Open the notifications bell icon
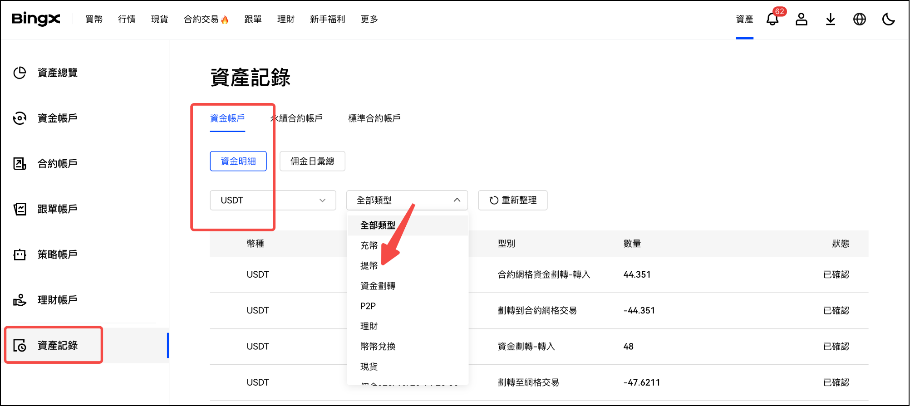The image size is (910, 406). pos(772,19)
